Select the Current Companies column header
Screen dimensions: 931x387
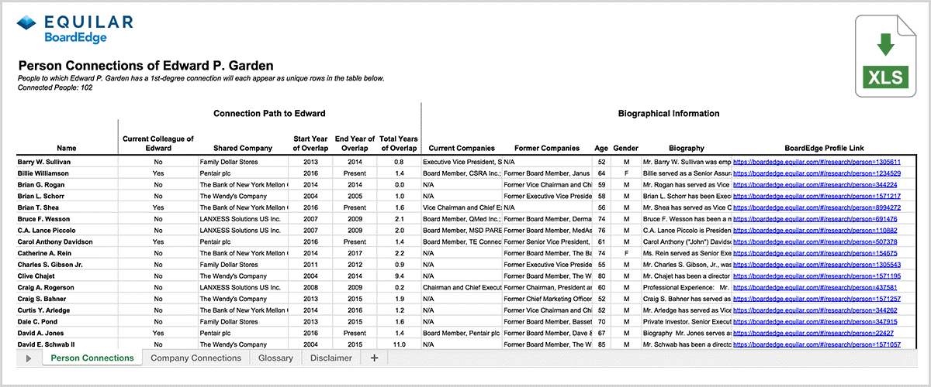tap(462, 149)
